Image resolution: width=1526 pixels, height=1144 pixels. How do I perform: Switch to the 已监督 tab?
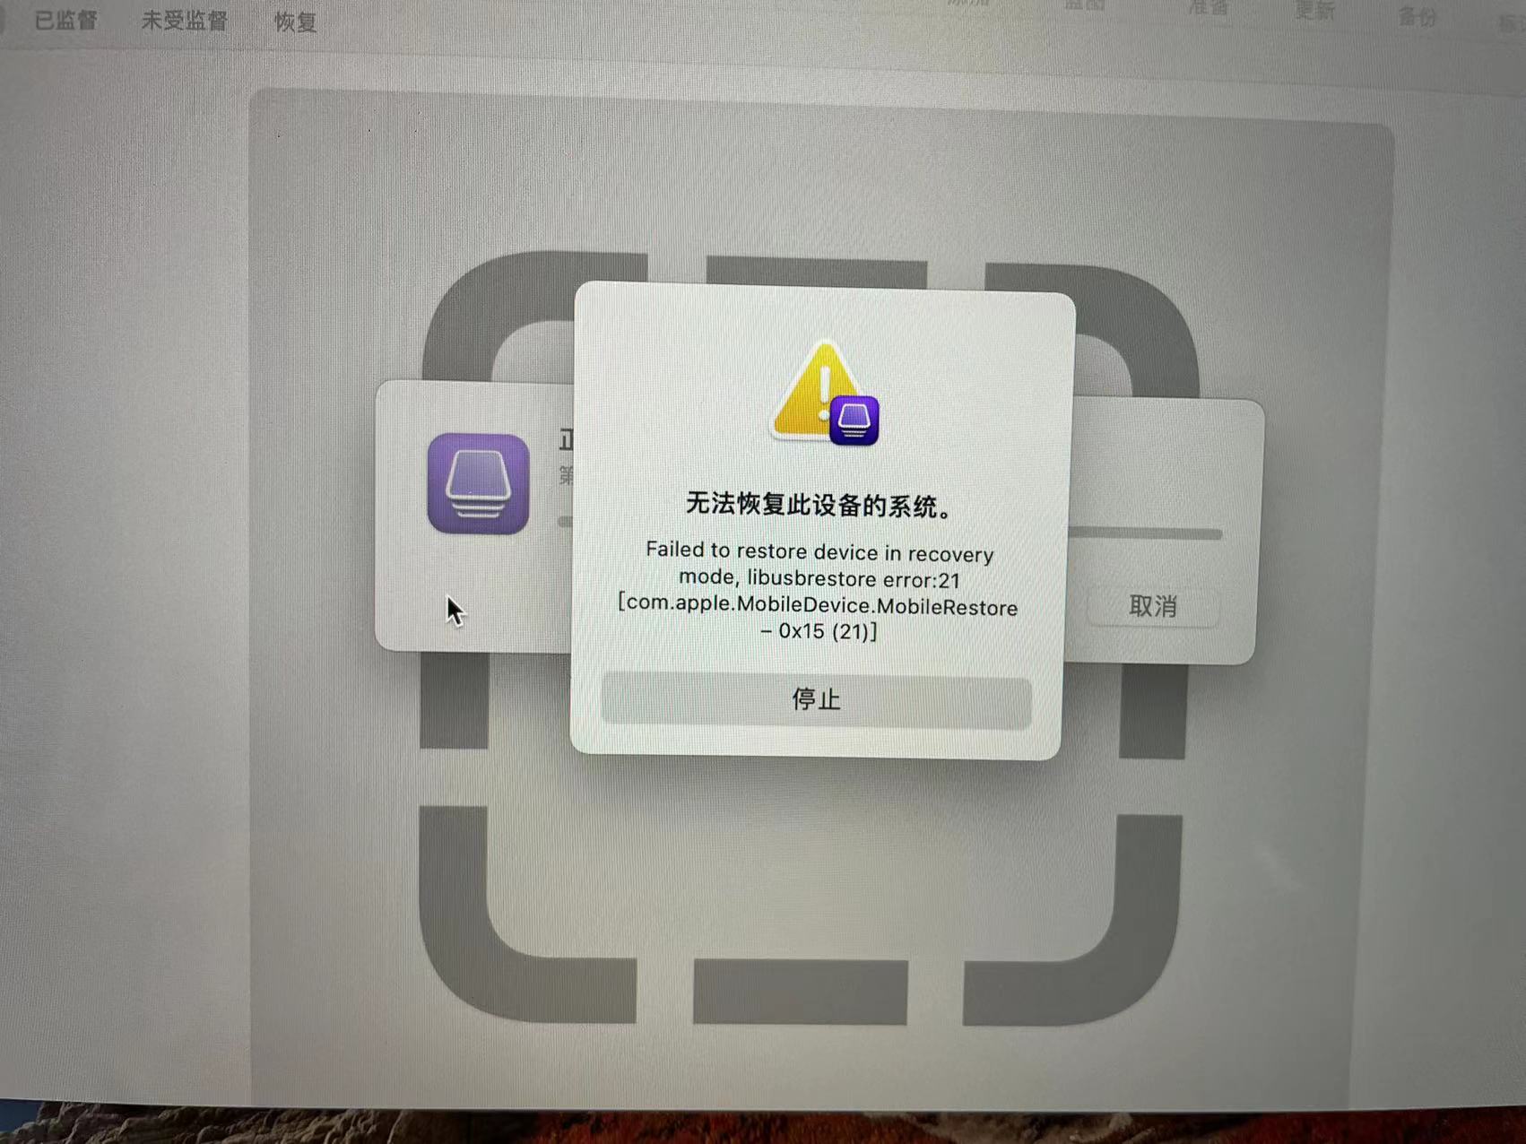tap(65, 20)
